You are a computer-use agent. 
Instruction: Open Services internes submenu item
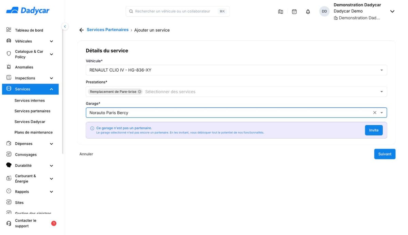coord(30,101)
